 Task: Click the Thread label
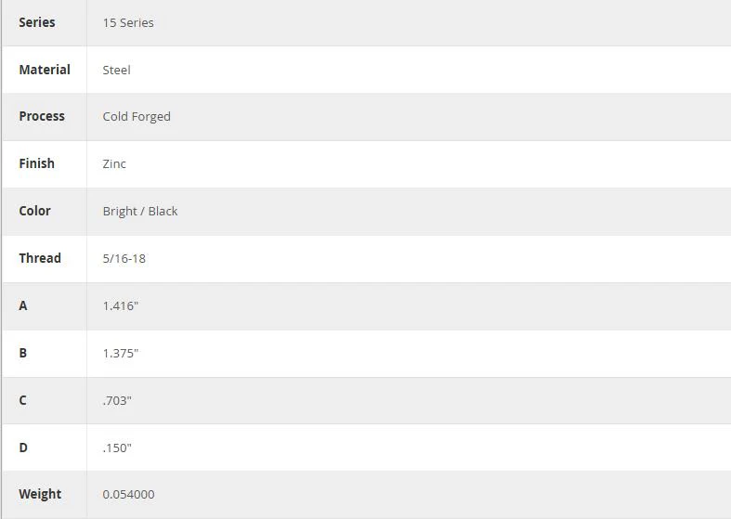(x=40, y=258)
